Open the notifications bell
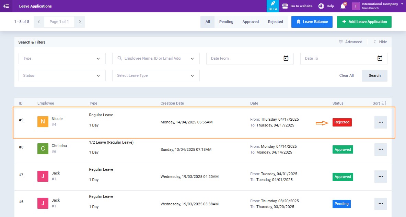Screen dimensions: 406x217 click(x=343, y=6)
